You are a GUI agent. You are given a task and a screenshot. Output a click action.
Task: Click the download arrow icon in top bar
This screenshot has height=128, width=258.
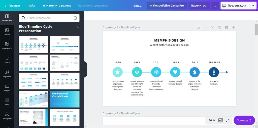point(215,6)
